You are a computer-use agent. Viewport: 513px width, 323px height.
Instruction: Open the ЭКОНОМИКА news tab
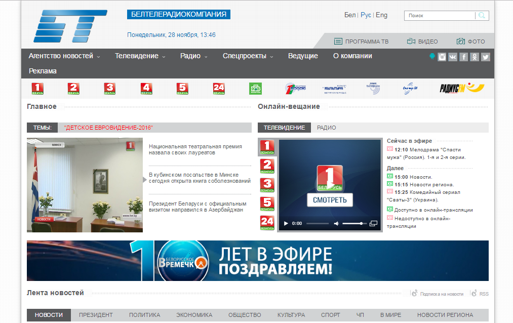pyautogui.click(x=194, y=315)
